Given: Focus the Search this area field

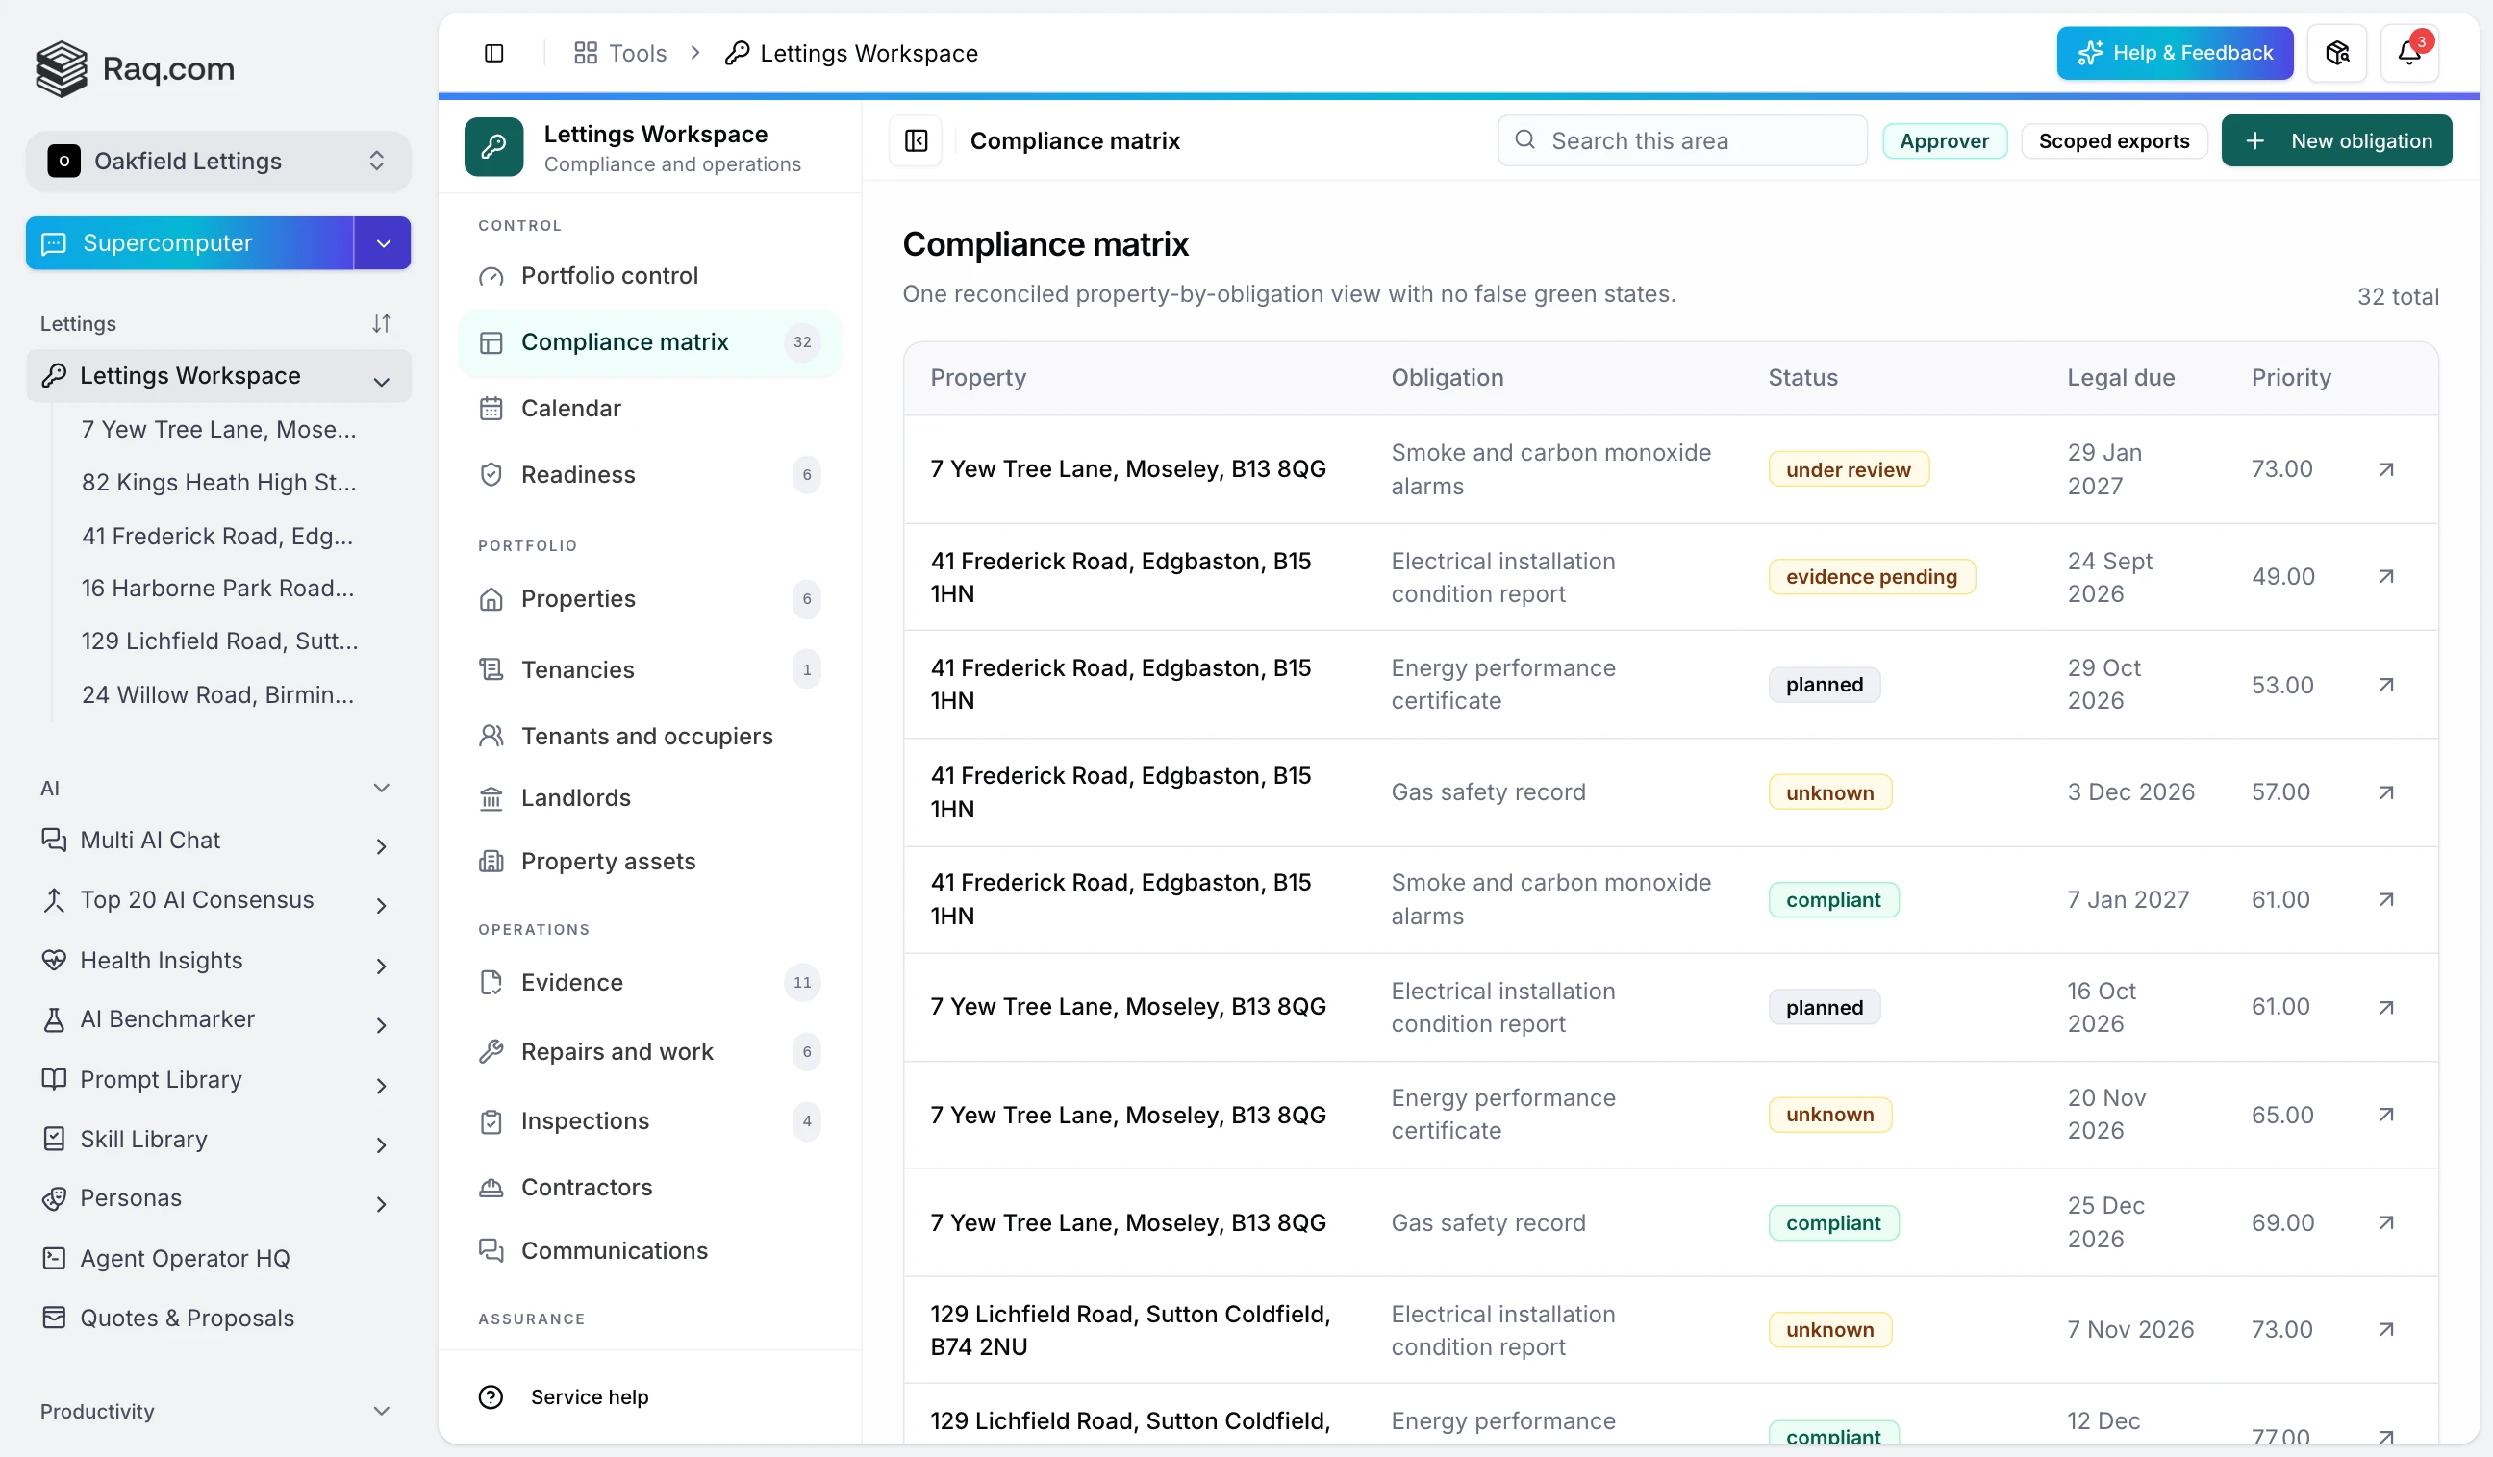Looking at the screenshot, I should coord(1682,140).
